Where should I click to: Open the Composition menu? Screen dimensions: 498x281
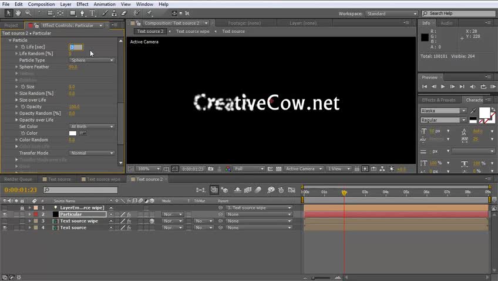click(41, 4)
